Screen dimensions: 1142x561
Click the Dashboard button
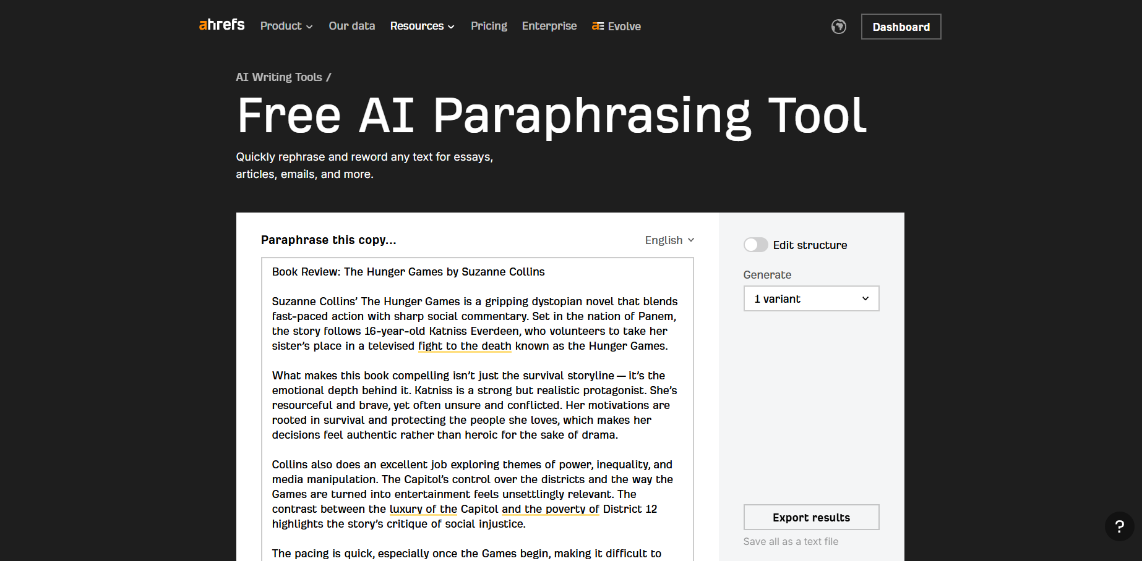901,27
